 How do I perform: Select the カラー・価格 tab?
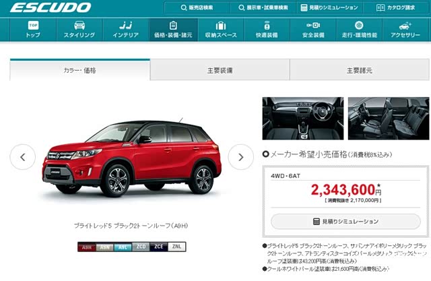point(80,70)
